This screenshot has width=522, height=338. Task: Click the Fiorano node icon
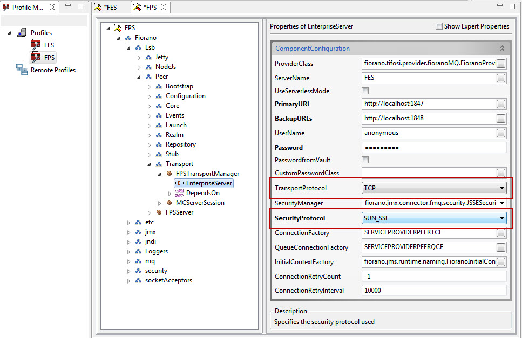coord(128,38)
